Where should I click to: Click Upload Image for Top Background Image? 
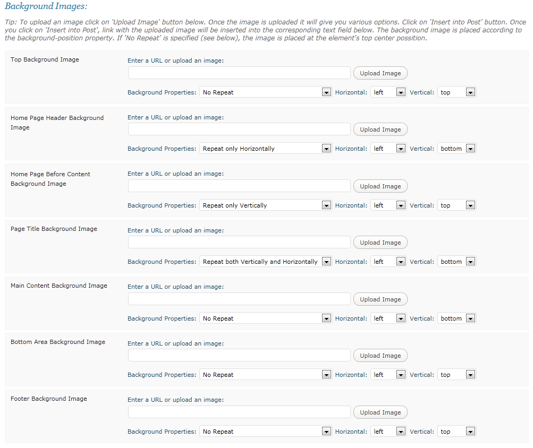[380, 73]
